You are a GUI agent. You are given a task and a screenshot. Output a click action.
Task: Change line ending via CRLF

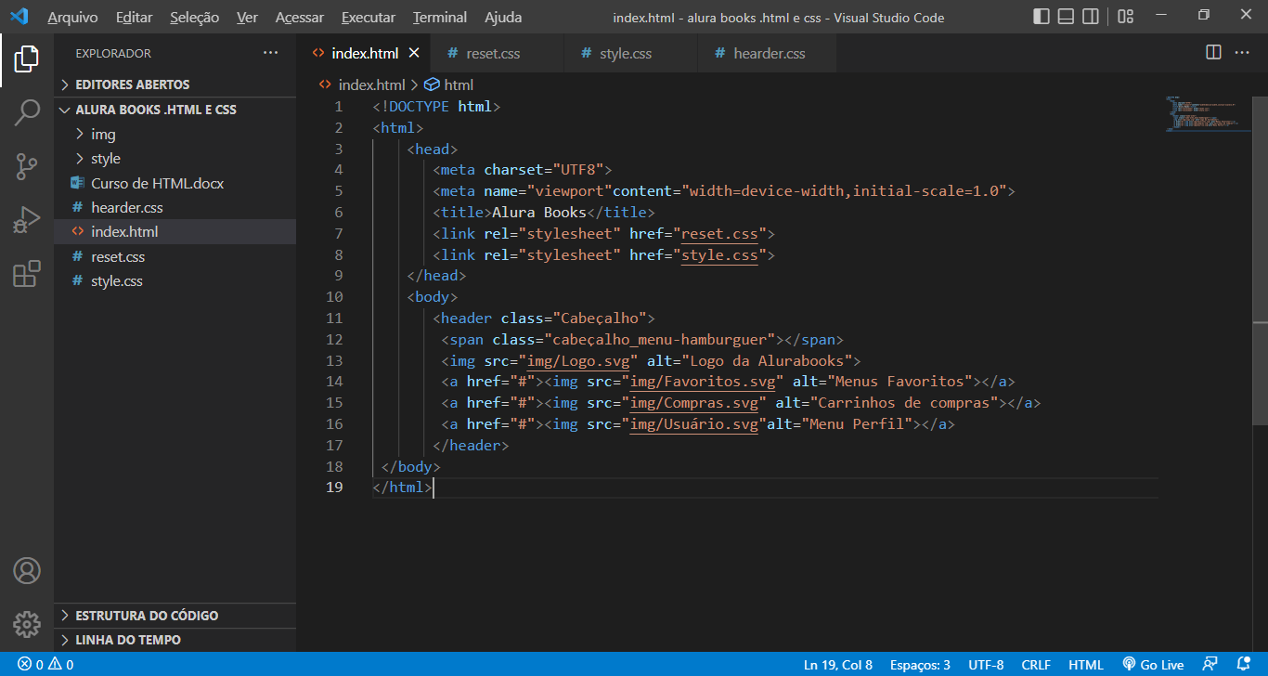[1036, 665]
